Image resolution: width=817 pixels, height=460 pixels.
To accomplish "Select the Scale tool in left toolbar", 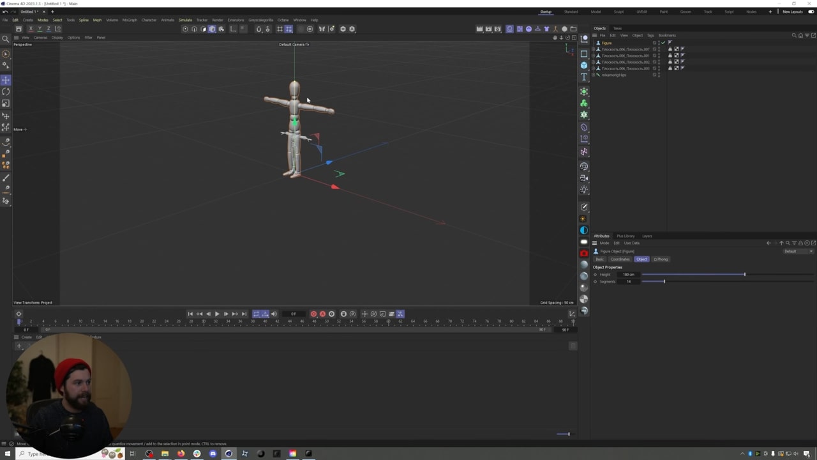I will click(6, 103).
